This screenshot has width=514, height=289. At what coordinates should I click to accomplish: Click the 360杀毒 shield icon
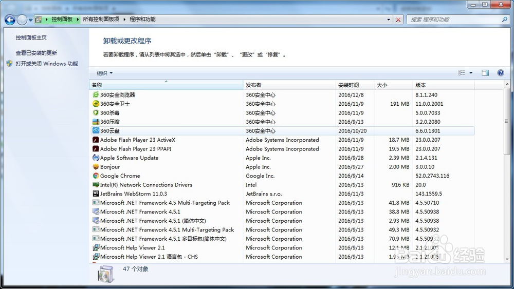[x=96, y=112]
